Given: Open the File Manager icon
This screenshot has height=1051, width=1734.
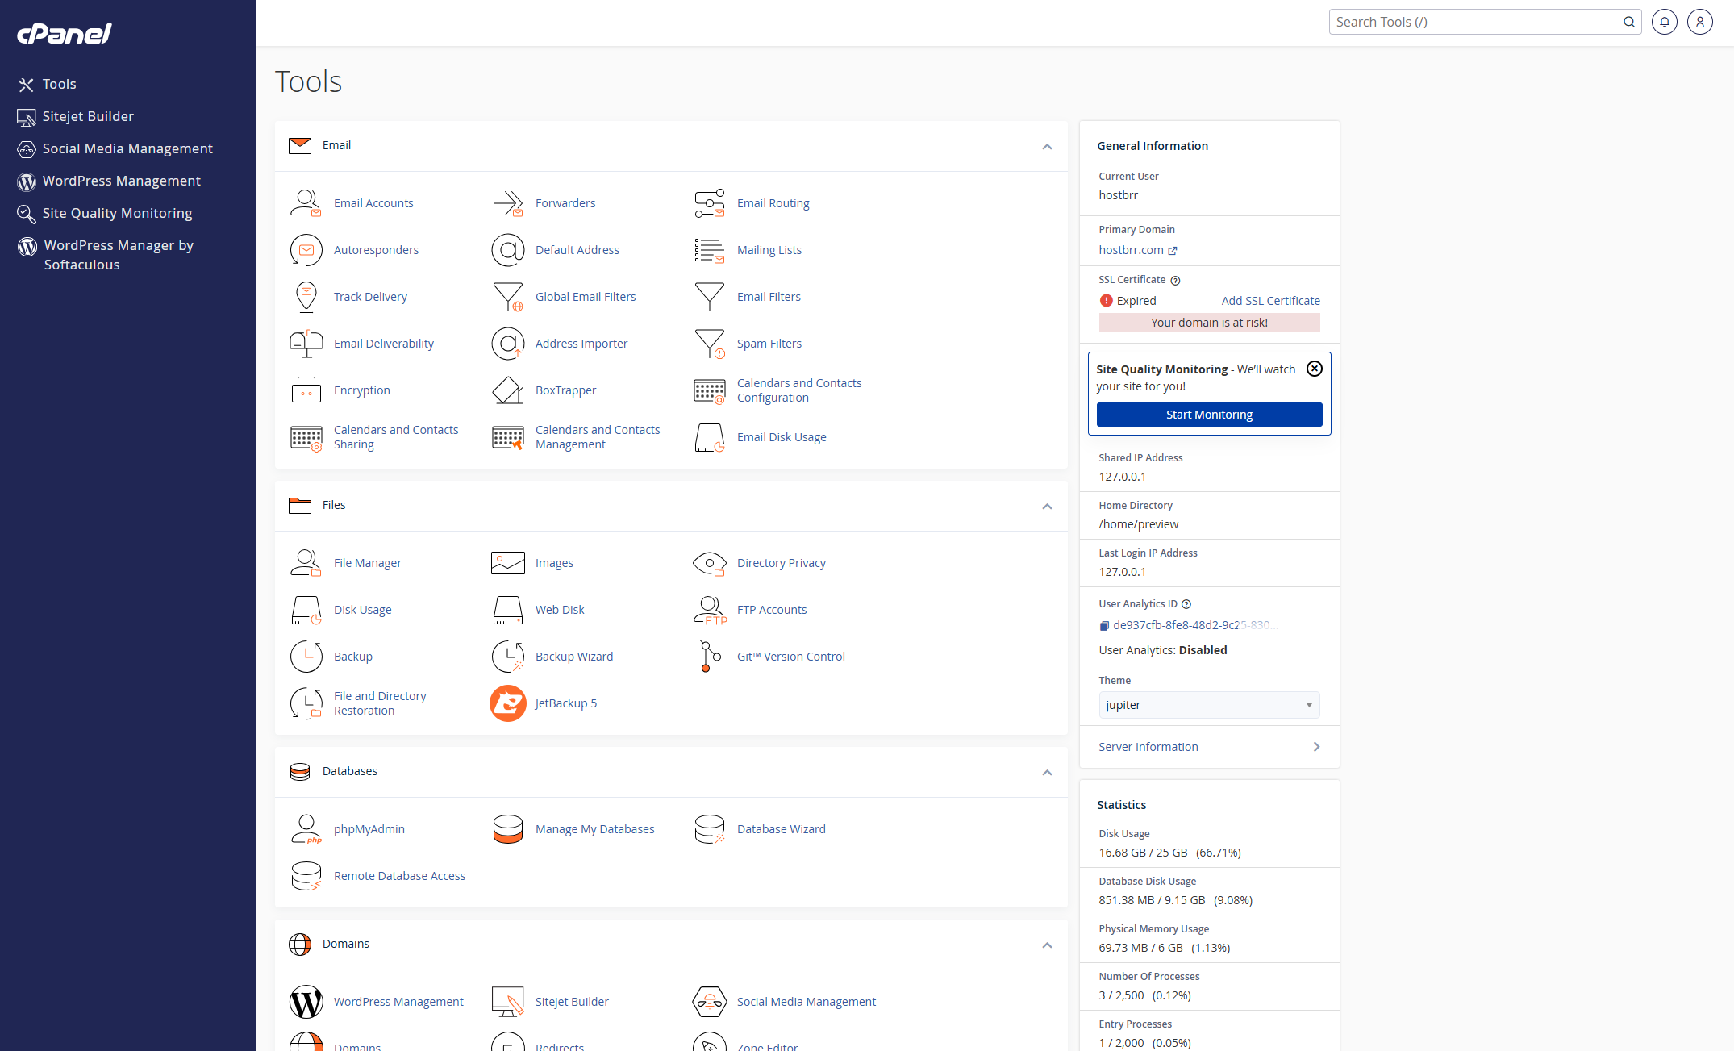Looking at the screenshot, I should click(x=306, y=563).
